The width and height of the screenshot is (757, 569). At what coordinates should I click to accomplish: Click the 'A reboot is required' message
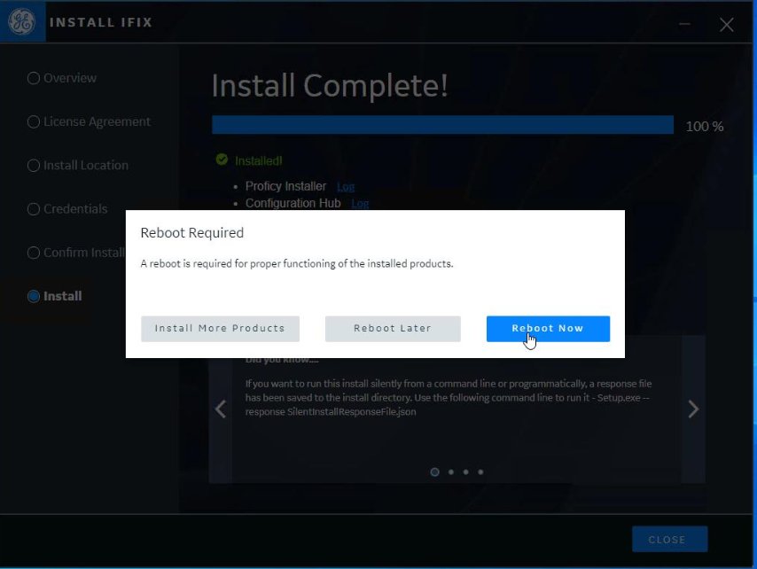click(x=297, y=263)
